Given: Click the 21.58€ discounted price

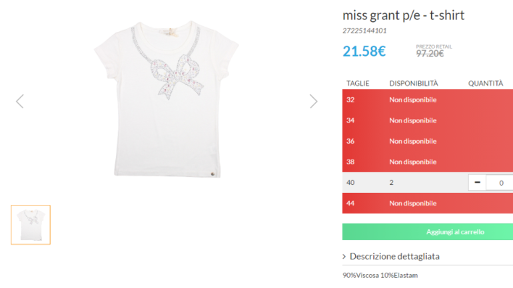Looking at the screenshot, I should (364, 51).
